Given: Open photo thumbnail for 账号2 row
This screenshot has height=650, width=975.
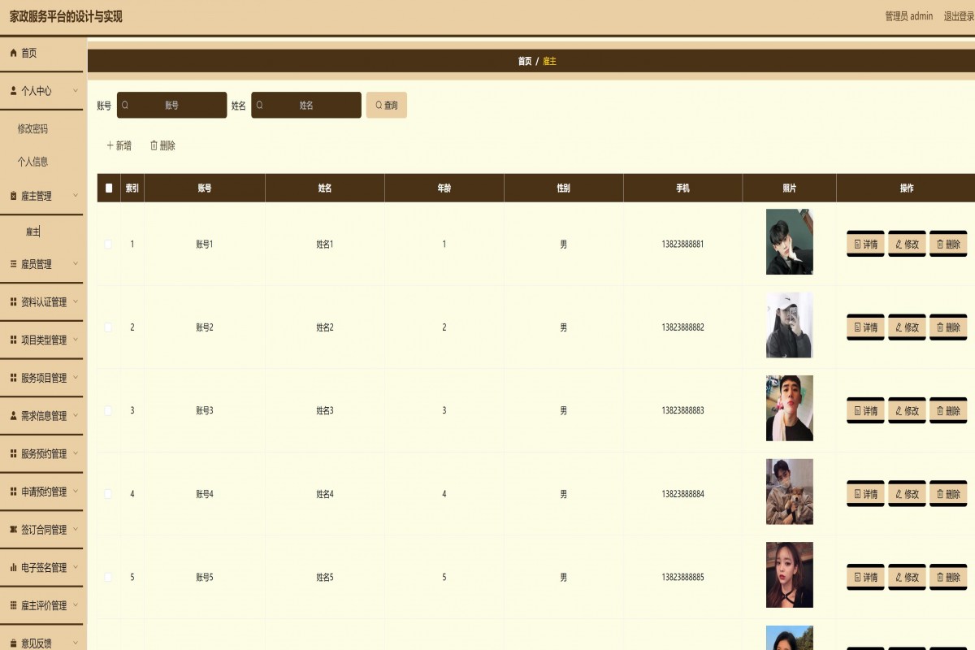Looking at the screenshot, I should (789, 325).
